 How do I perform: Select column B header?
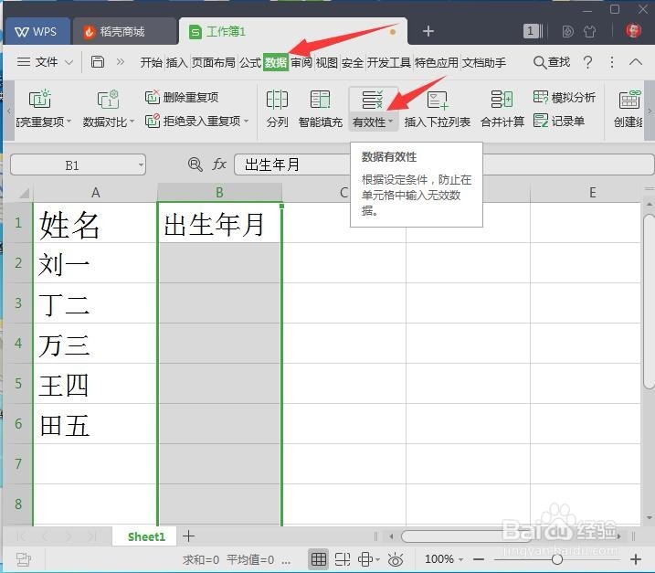point(219,193)
